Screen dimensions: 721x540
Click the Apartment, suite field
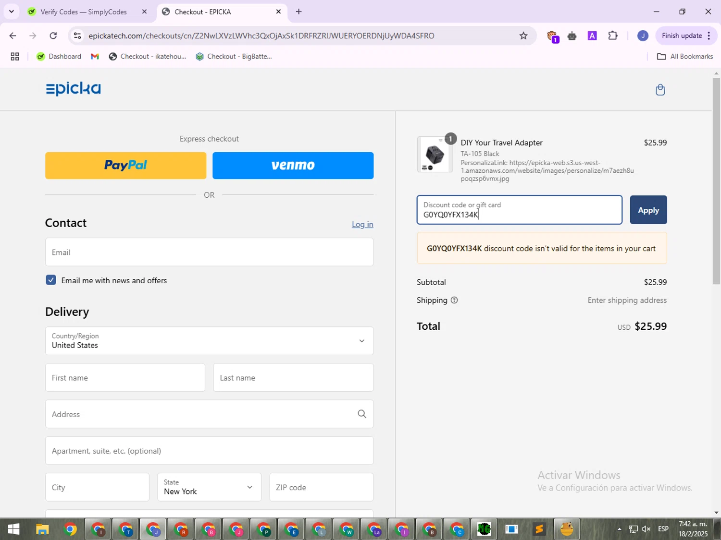[209, 451]
